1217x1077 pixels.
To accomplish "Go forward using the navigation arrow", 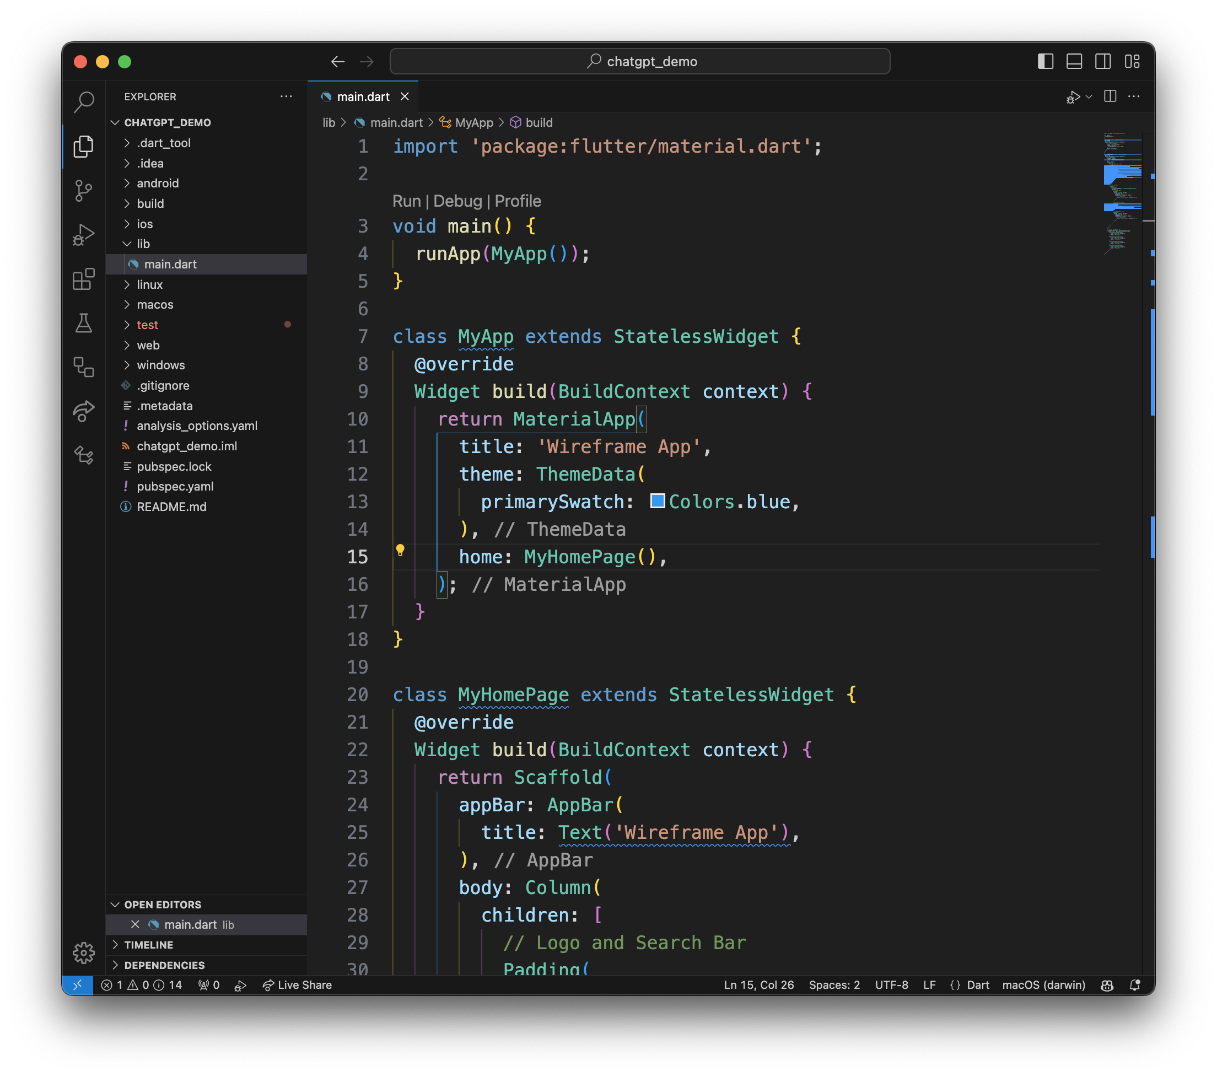I will 367,61.
